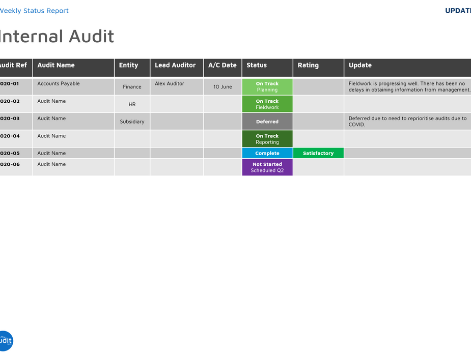Viewport: 471px width, 353px height.
Task: Select Audit Name cell in row 020-03
Action: 73,122
